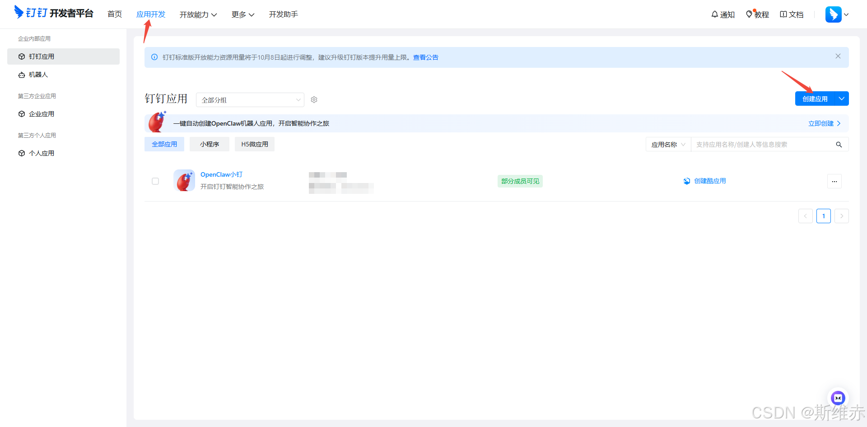The image size is (867, 427).
Task: Go to 首页 in the top navigation
Action: (x=115, y=14)
